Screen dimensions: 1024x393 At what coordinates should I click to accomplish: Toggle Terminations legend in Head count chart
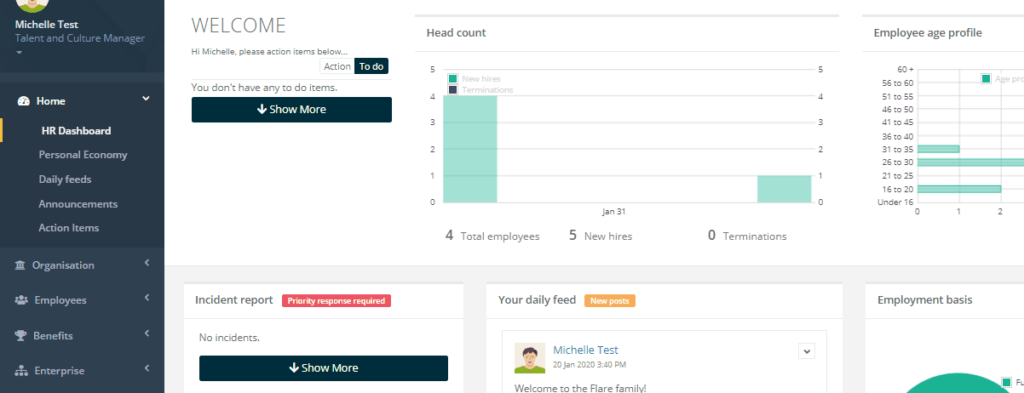click(x=454, y=89)
